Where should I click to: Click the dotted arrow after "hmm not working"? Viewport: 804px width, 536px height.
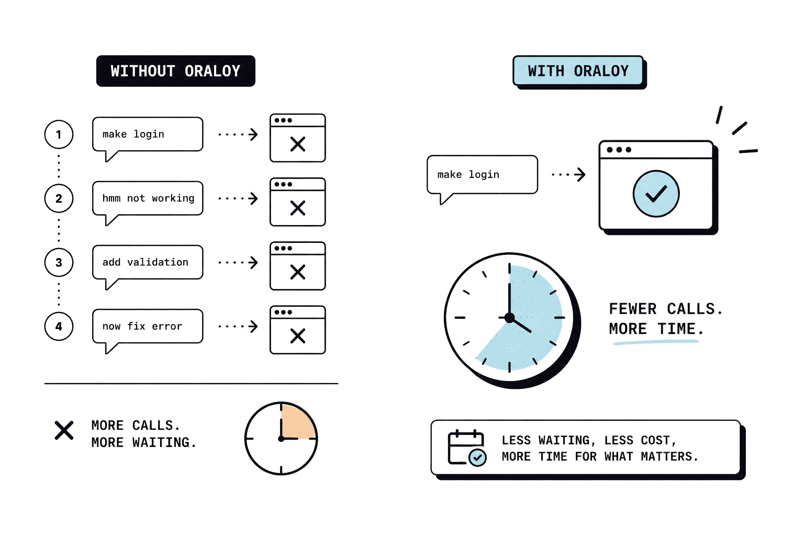pos(238,198)
